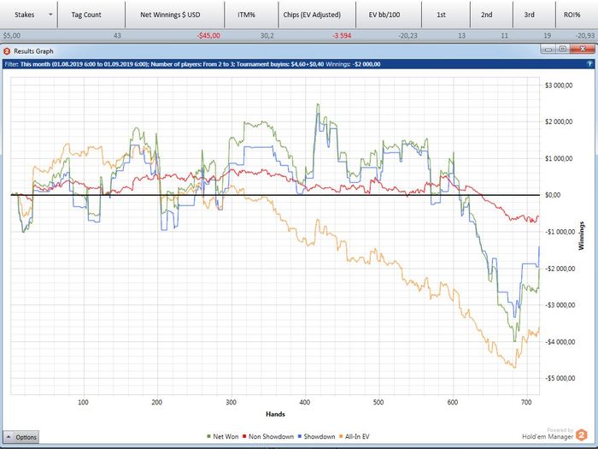Viewport: 598px width, 449px height.
Task: Open the Stakes column dropdown arrow
Action: pyautogui.click(x=50, y=15)
